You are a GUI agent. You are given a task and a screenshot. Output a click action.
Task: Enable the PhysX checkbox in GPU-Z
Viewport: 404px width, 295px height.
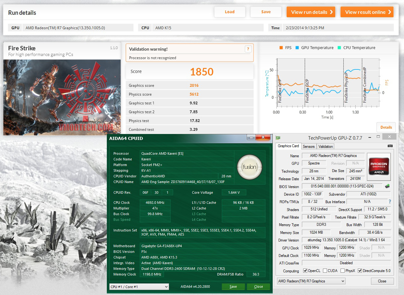[x=343, y=271]
